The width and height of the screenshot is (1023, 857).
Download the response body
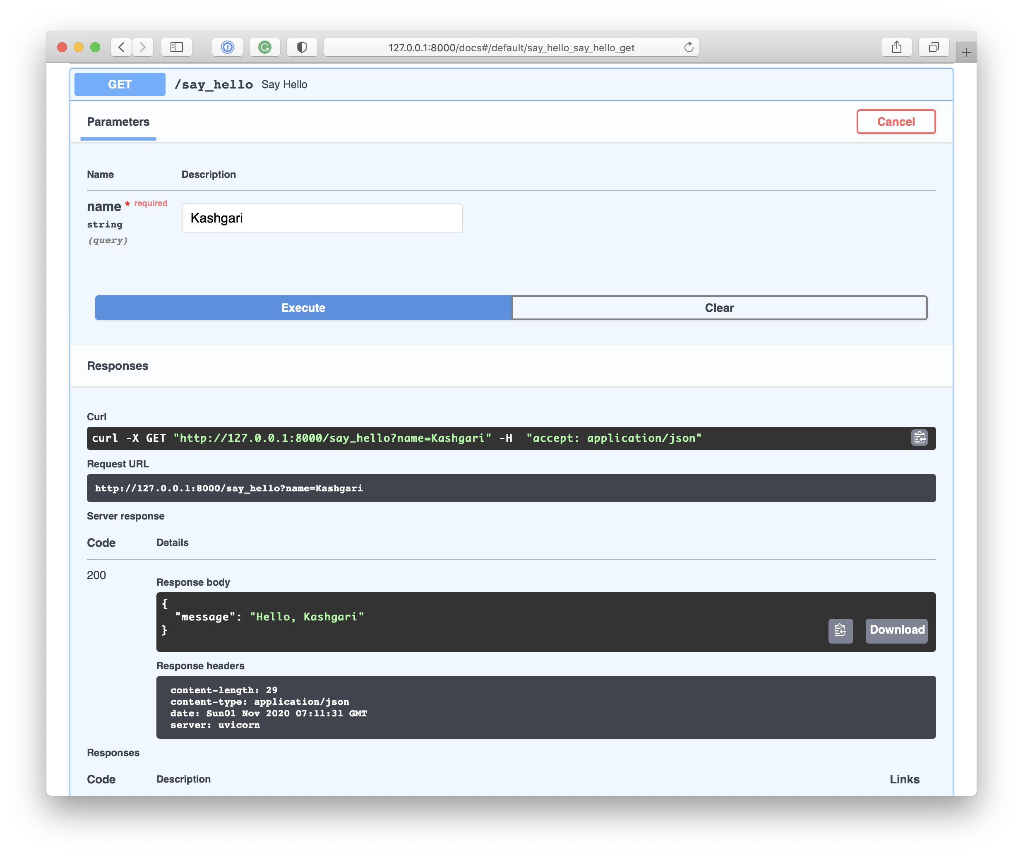pyautogui.click(x=896, y=631)
